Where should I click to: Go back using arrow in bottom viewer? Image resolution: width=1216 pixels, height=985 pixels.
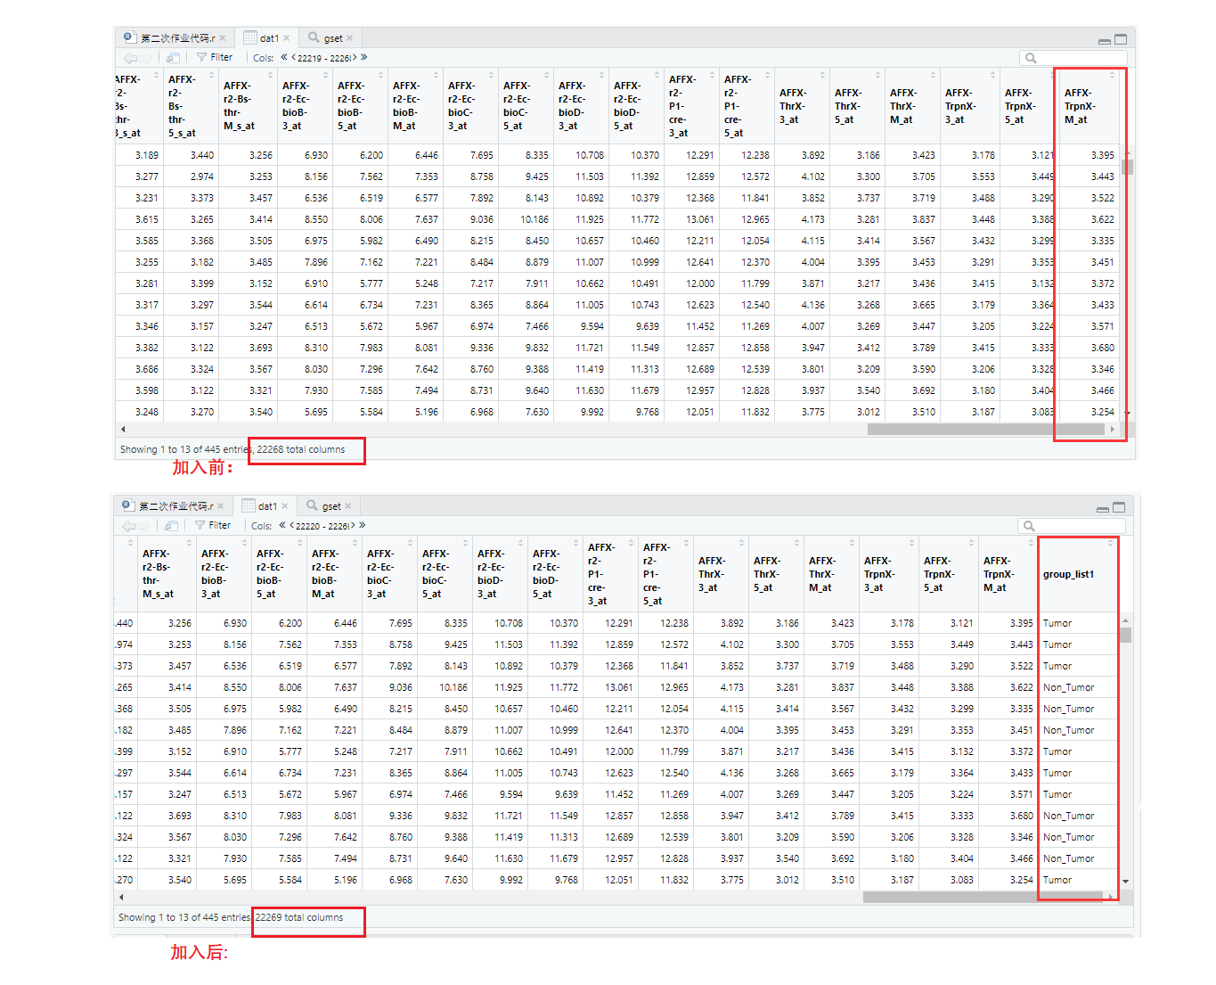pyautogui.click(x=128, y=526)
